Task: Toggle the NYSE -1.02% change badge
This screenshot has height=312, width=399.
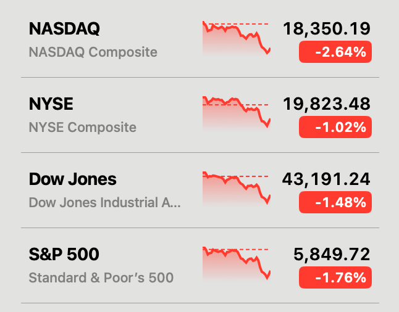Action: click(335, 128)
